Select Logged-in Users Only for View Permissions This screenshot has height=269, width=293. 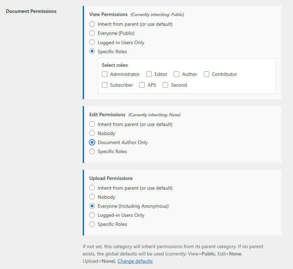[x=92, y=42]
